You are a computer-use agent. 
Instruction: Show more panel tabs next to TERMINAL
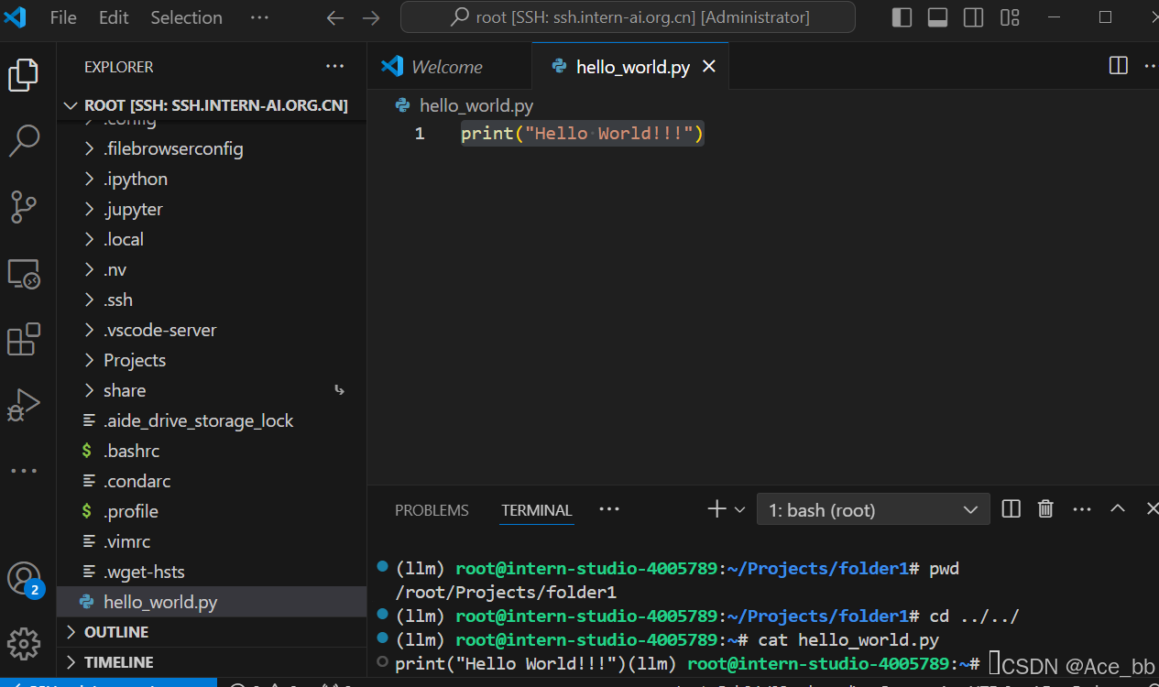pos(609,509)
